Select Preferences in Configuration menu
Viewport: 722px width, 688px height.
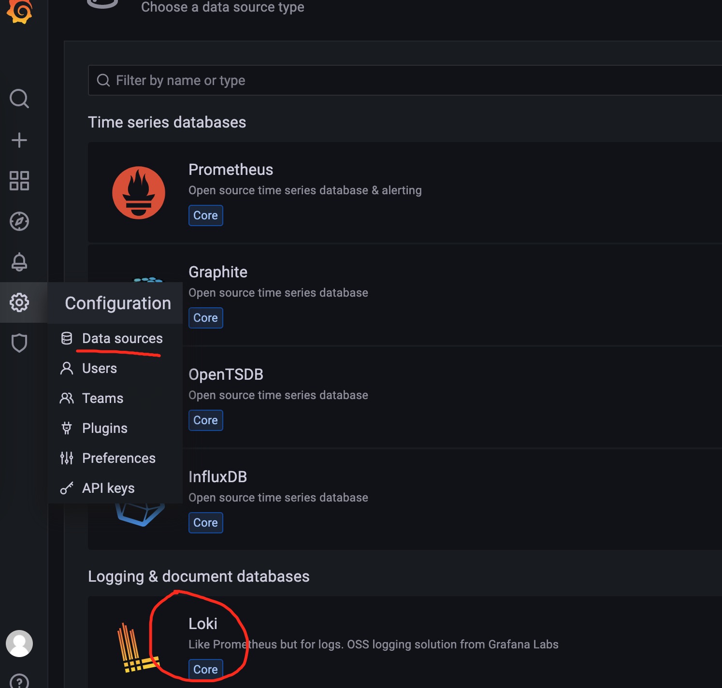coord(119,458)
